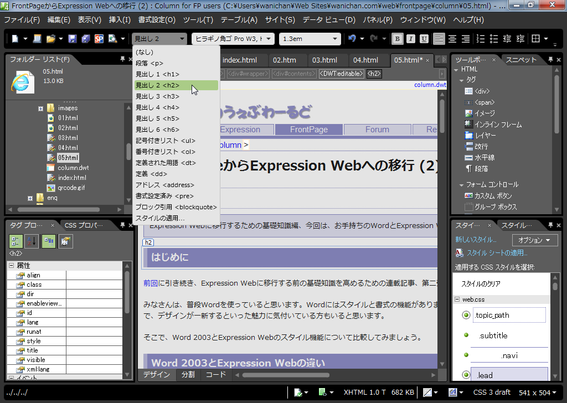Select qrcode.gif in the folder list
Screen dimensions: 567x403
71,188
